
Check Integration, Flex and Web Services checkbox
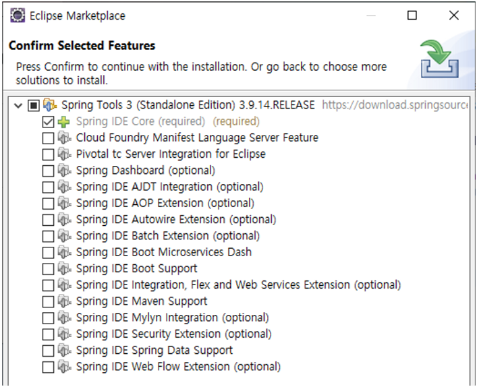48,286
